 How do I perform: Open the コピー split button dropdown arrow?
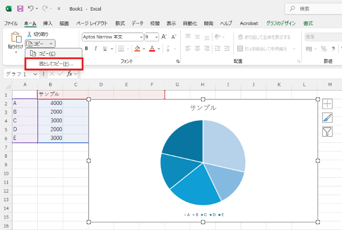[x=51, y=44]
